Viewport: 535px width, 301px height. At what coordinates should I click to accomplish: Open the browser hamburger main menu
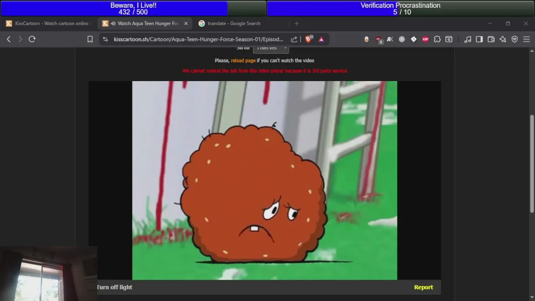(x=526, y=39)
